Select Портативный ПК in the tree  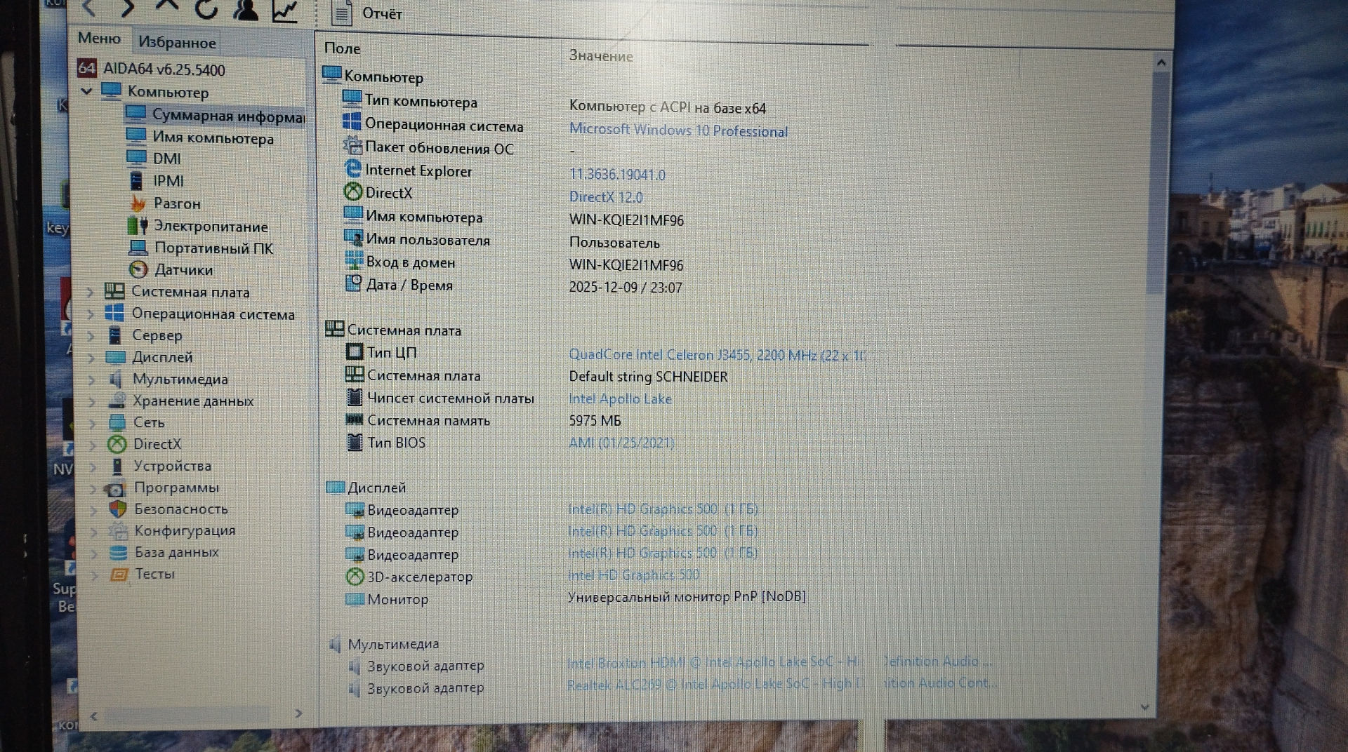pos(213,248)
